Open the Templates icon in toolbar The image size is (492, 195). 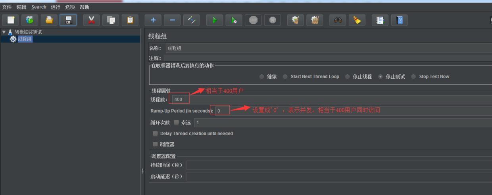click(30, 20)
